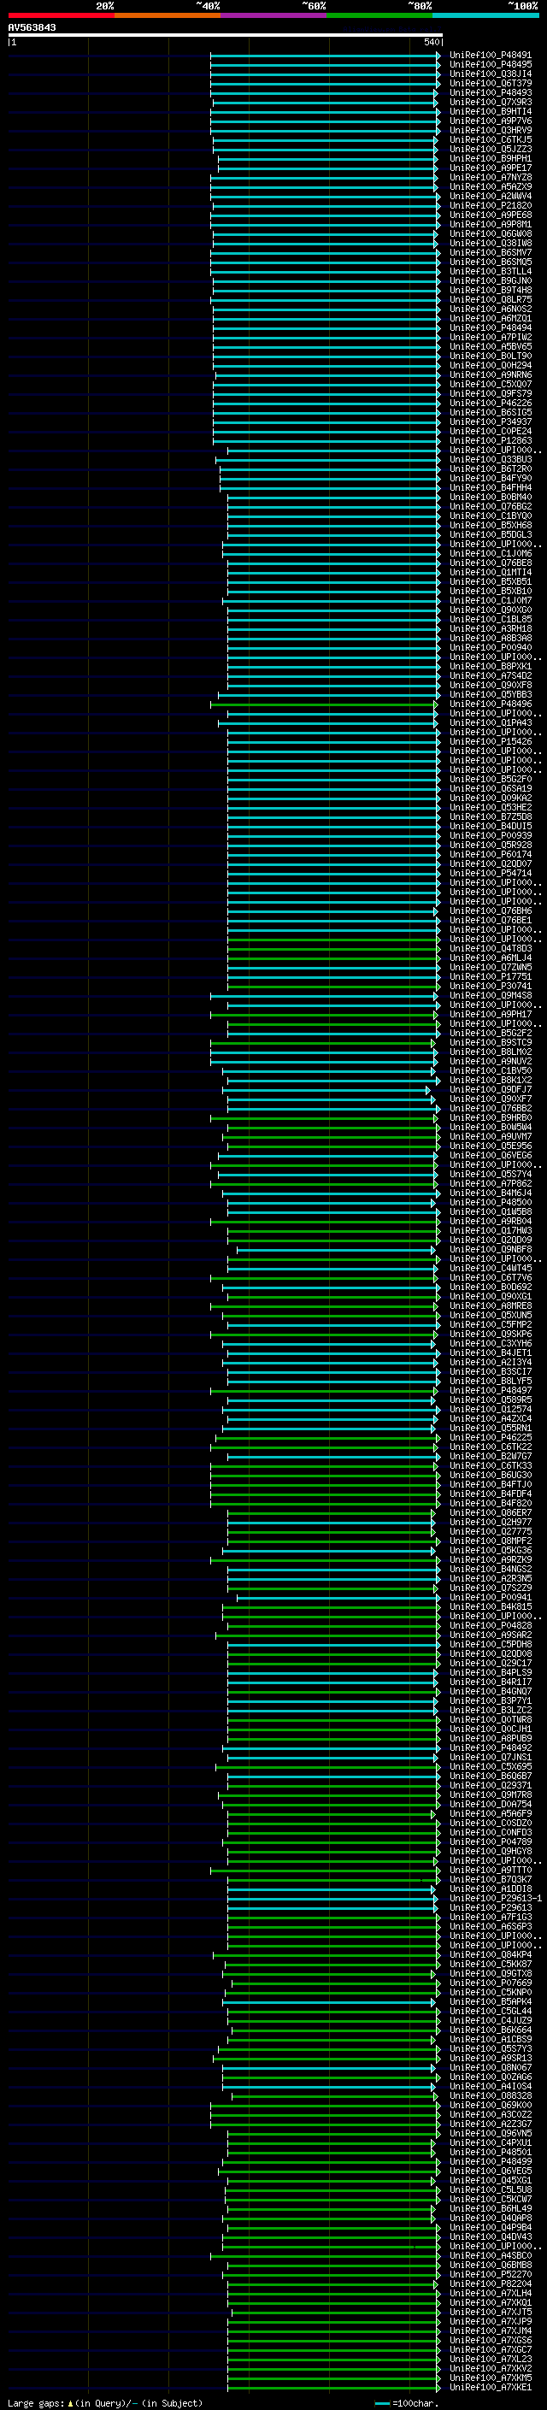Click hit UniRef100_A9PH17
The height and width of the screenshot is (2410, 547).
coord(490,1014)
